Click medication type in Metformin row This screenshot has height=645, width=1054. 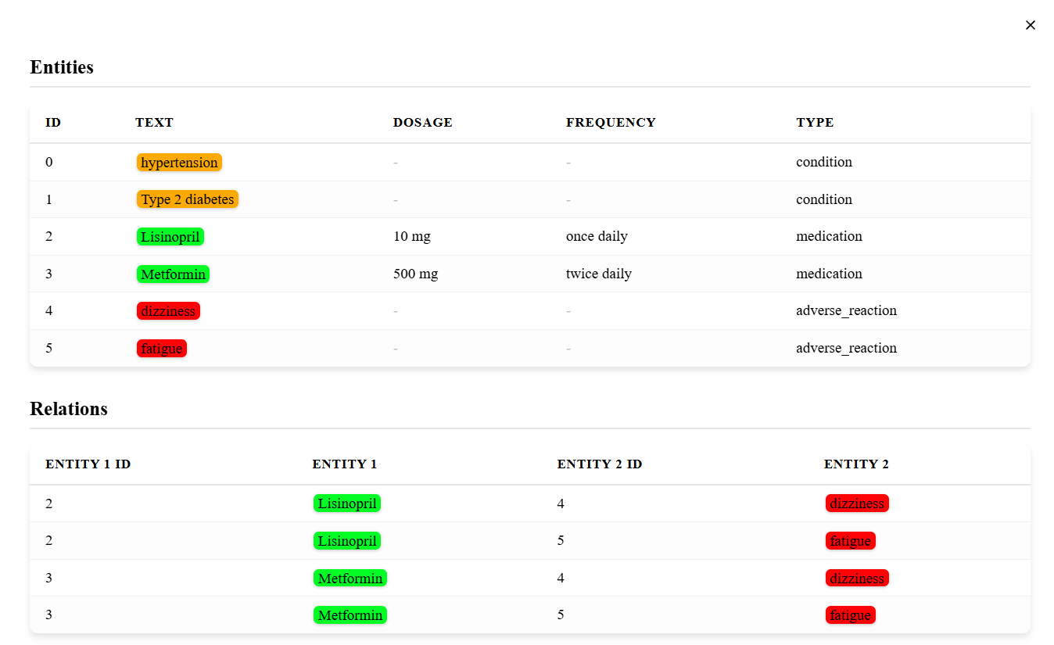pos(830,274)
